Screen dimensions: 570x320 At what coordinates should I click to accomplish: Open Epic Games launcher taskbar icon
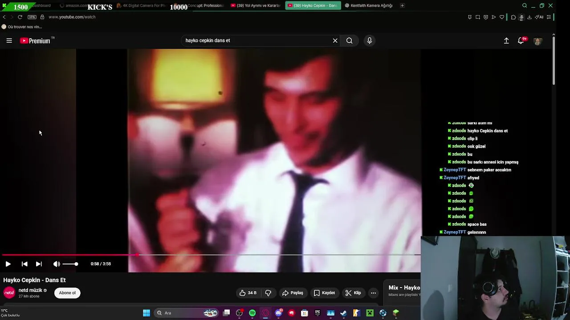pos(318,313)
